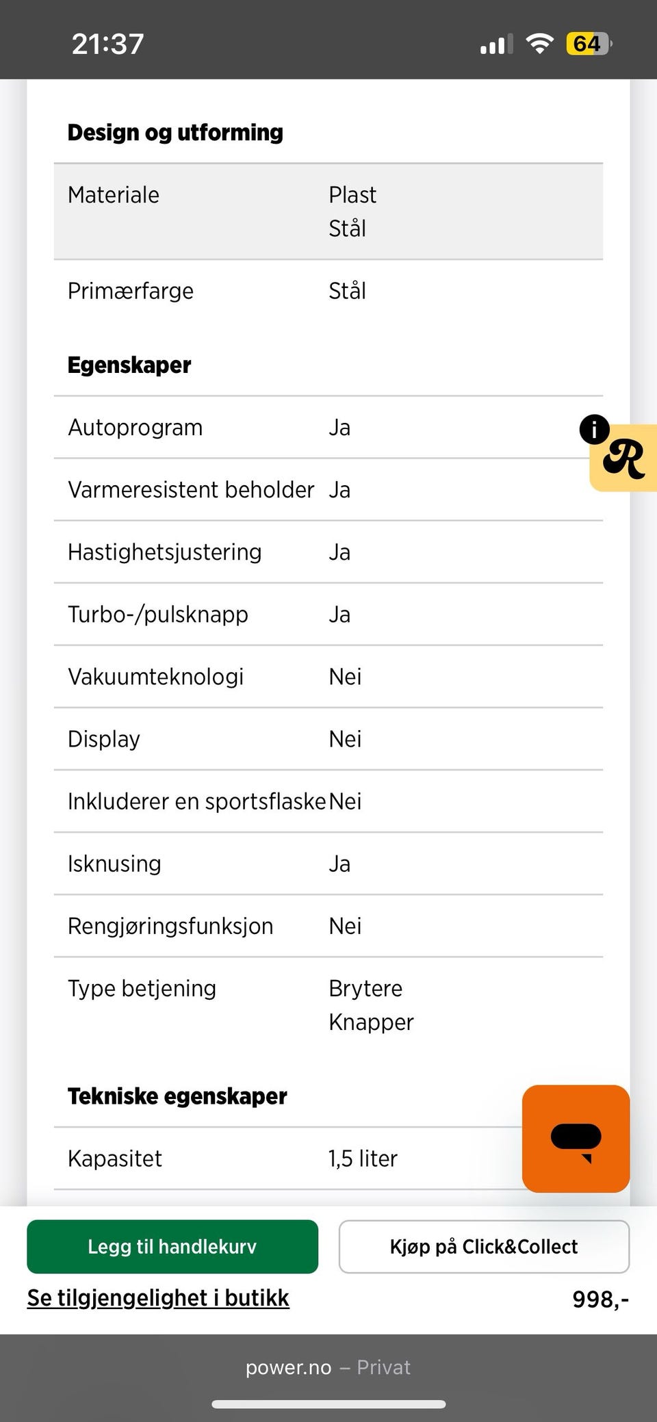Select the 'Egenskaper' section heading

point(129,365)
